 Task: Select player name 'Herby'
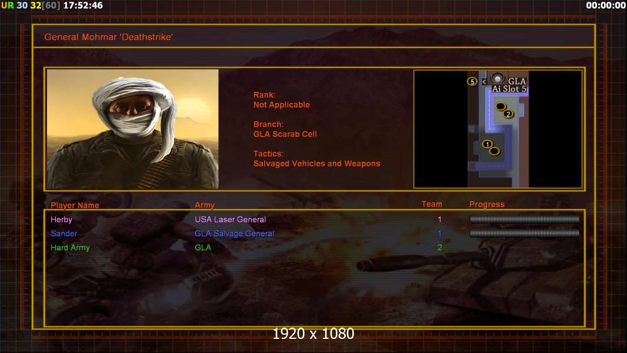click(x=61, y=219)
